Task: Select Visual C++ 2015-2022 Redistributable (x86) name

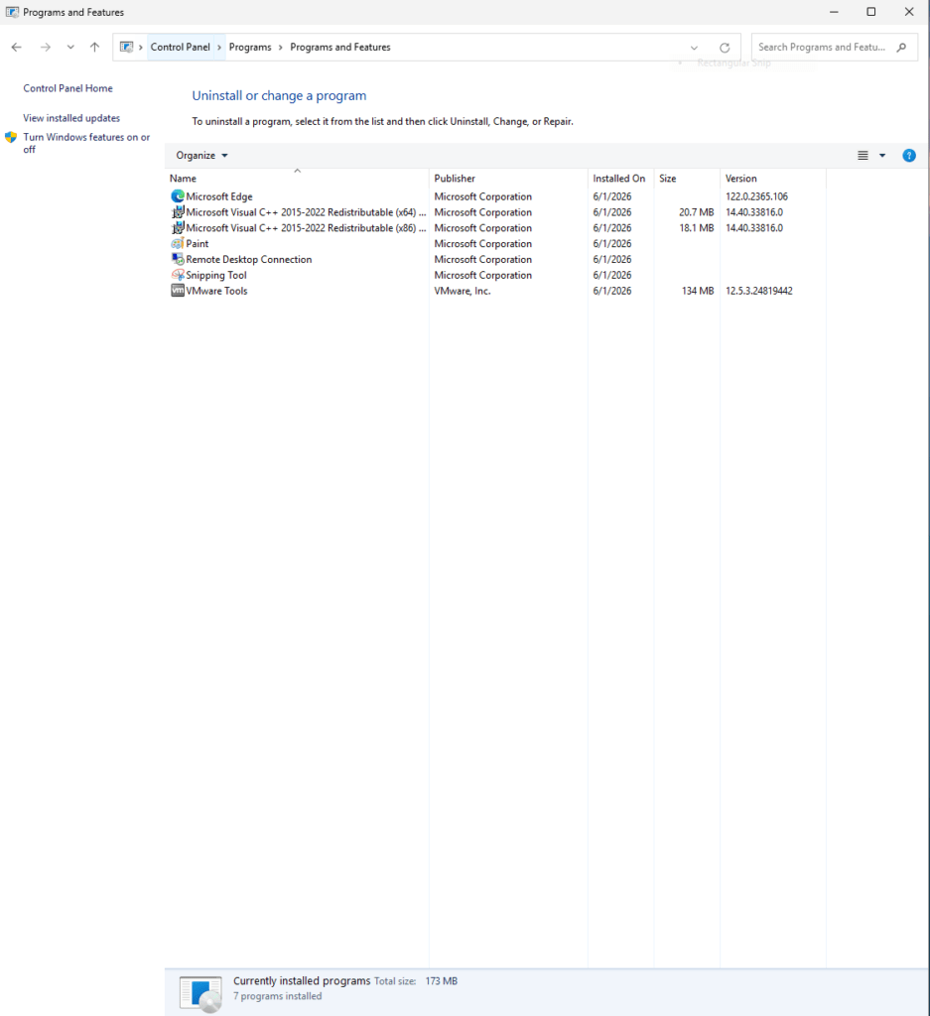Action: [x=306, y=228]
